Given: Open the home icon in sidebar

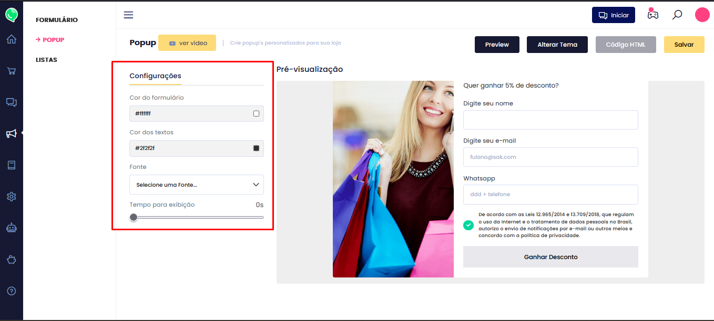Looking at the screenshot, I should [x=11, y=39].
